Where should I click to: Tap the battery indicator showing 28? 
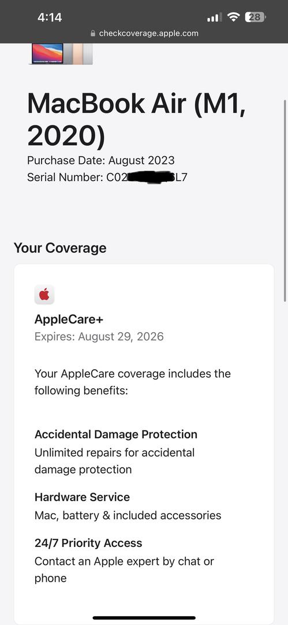tap(255, 17)
